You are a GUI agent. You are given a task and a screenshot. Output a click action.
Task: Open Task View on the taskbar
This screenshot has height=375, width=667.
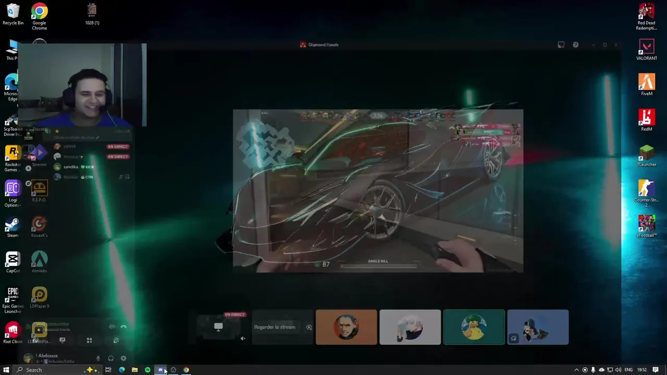coord(108,370)
